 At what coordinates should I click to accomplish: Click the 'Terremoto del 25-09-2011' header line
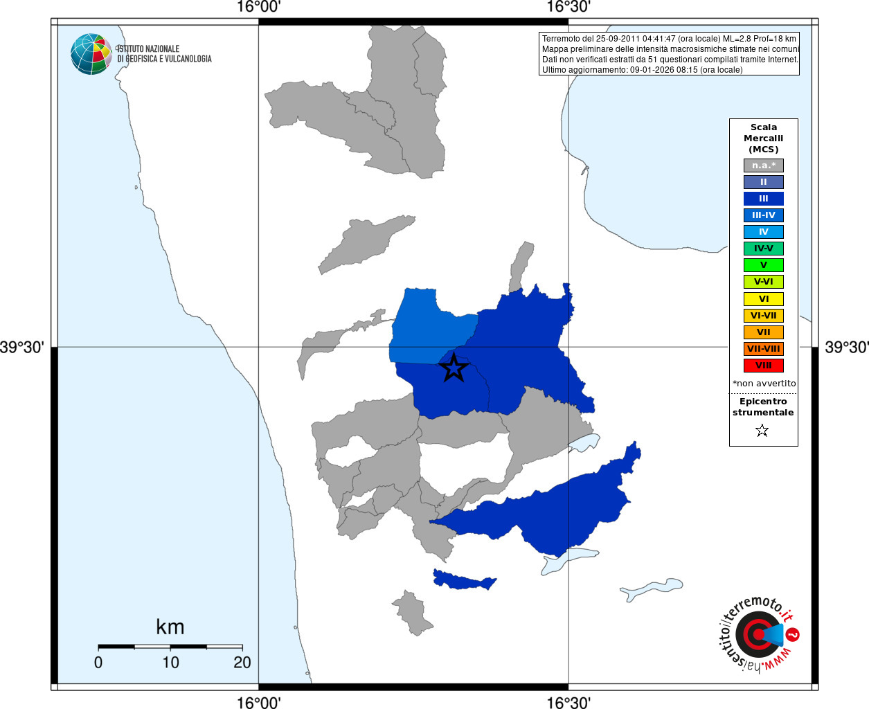pyautogui.click(x=669, y=39)
